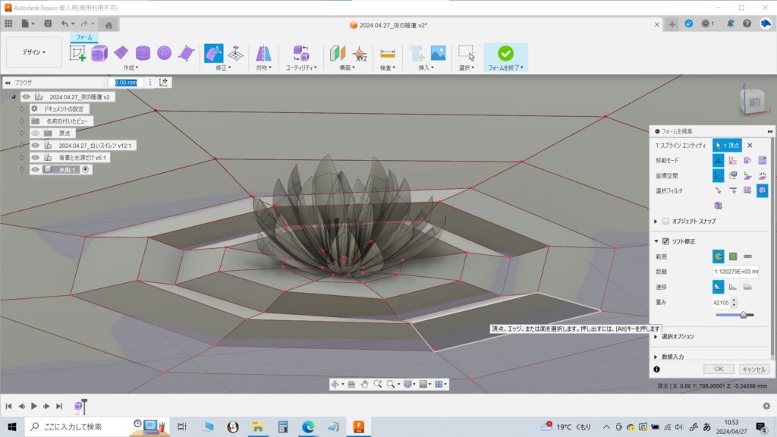Toggle visibility of the 原点 folder
Viewport: 777px width, 437px height.
[x=36, y=133]
